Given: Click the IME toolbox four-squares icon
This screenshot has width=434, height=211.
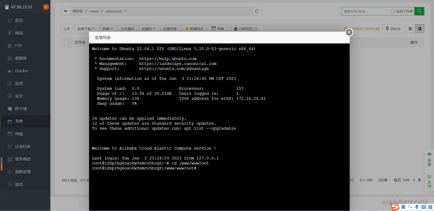Looking at the screenshot, I should pos(430,207).
